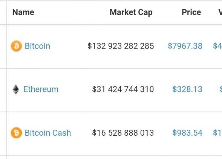Select Ethereum market cap $31 424 744 310

click(x=123, y=89)
